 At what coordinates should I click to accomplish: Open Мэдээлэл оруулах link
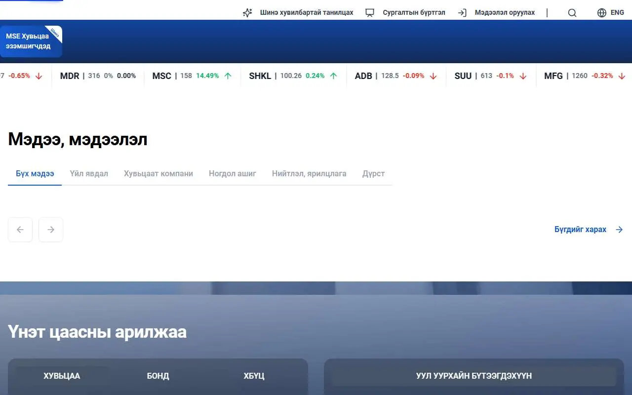[x=505, y=13]
